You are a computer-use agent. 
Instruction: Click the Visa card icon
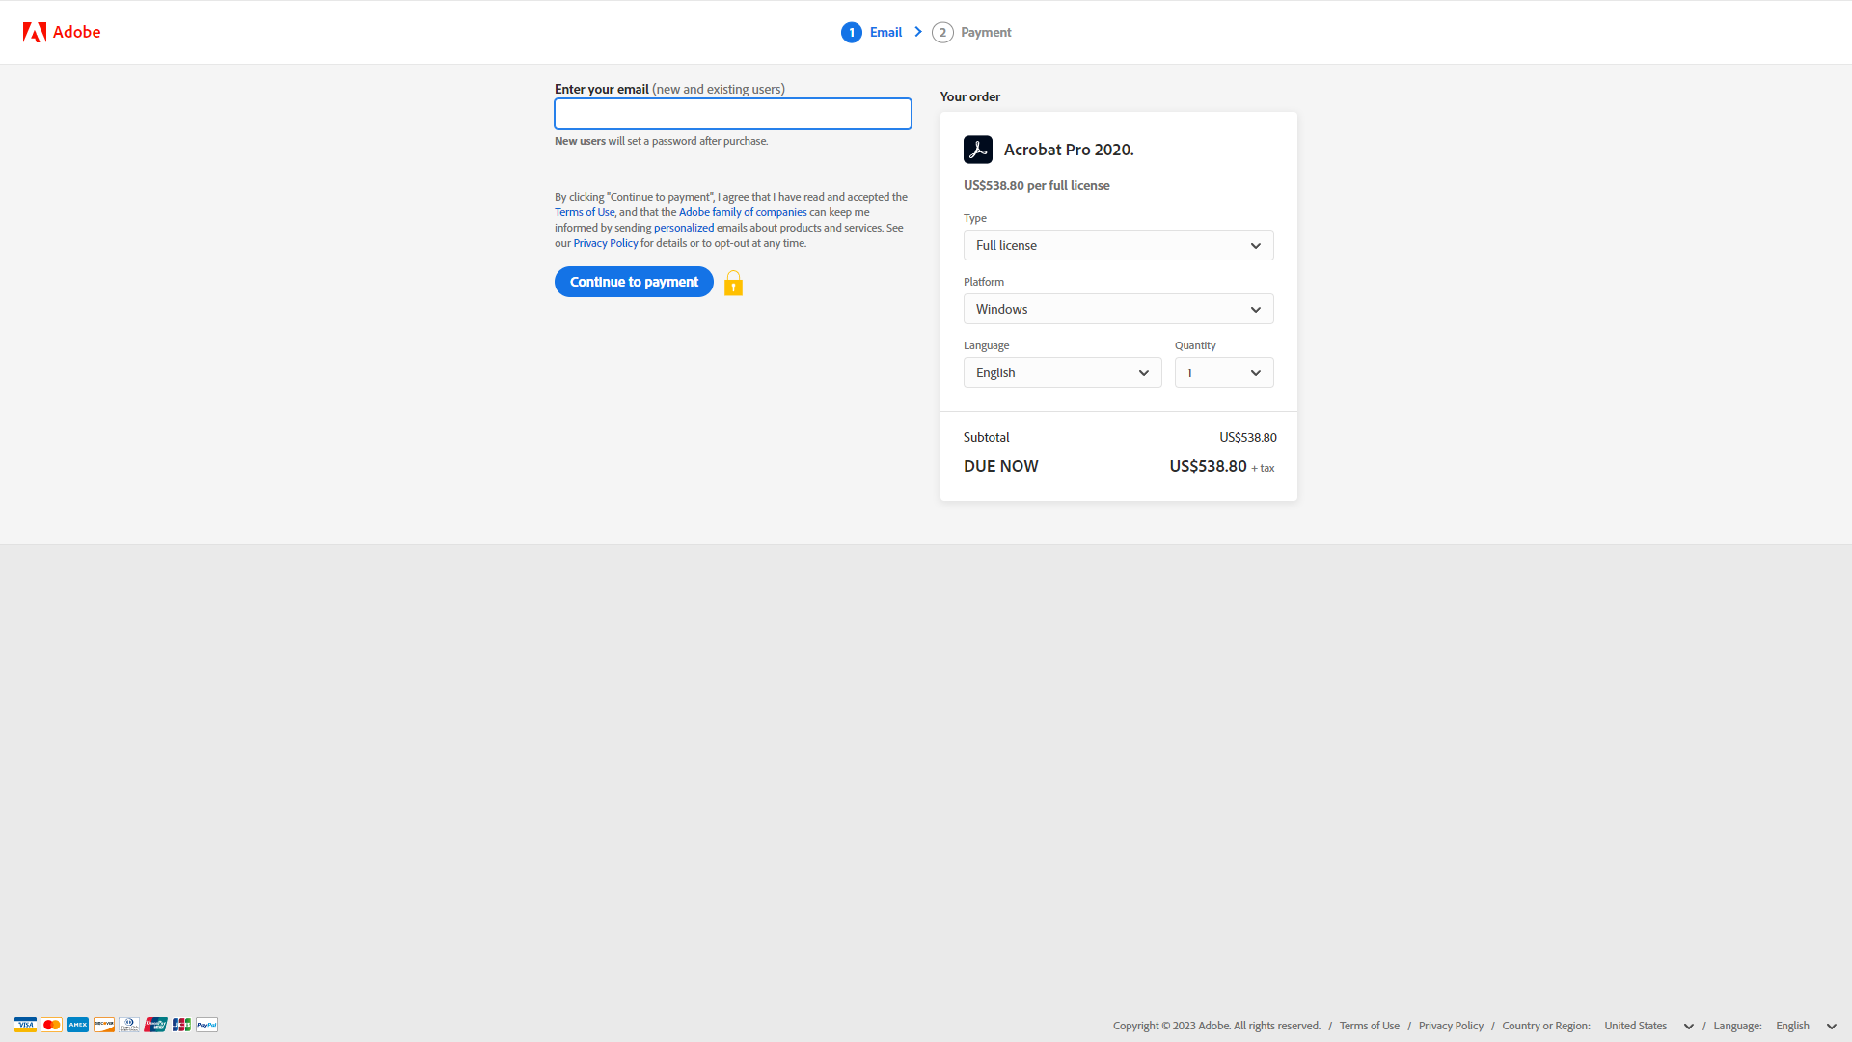(26, 1025)
